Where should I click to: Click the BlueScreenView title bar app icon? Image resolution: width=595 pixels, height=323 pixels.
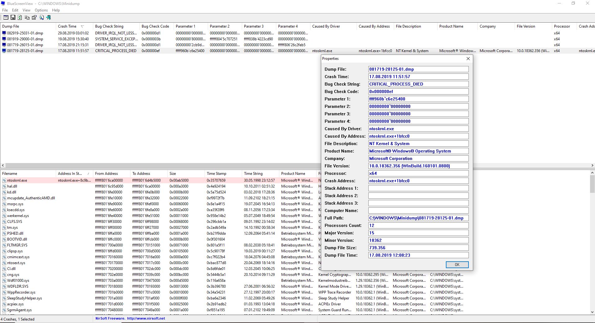[x=3, y=3]
